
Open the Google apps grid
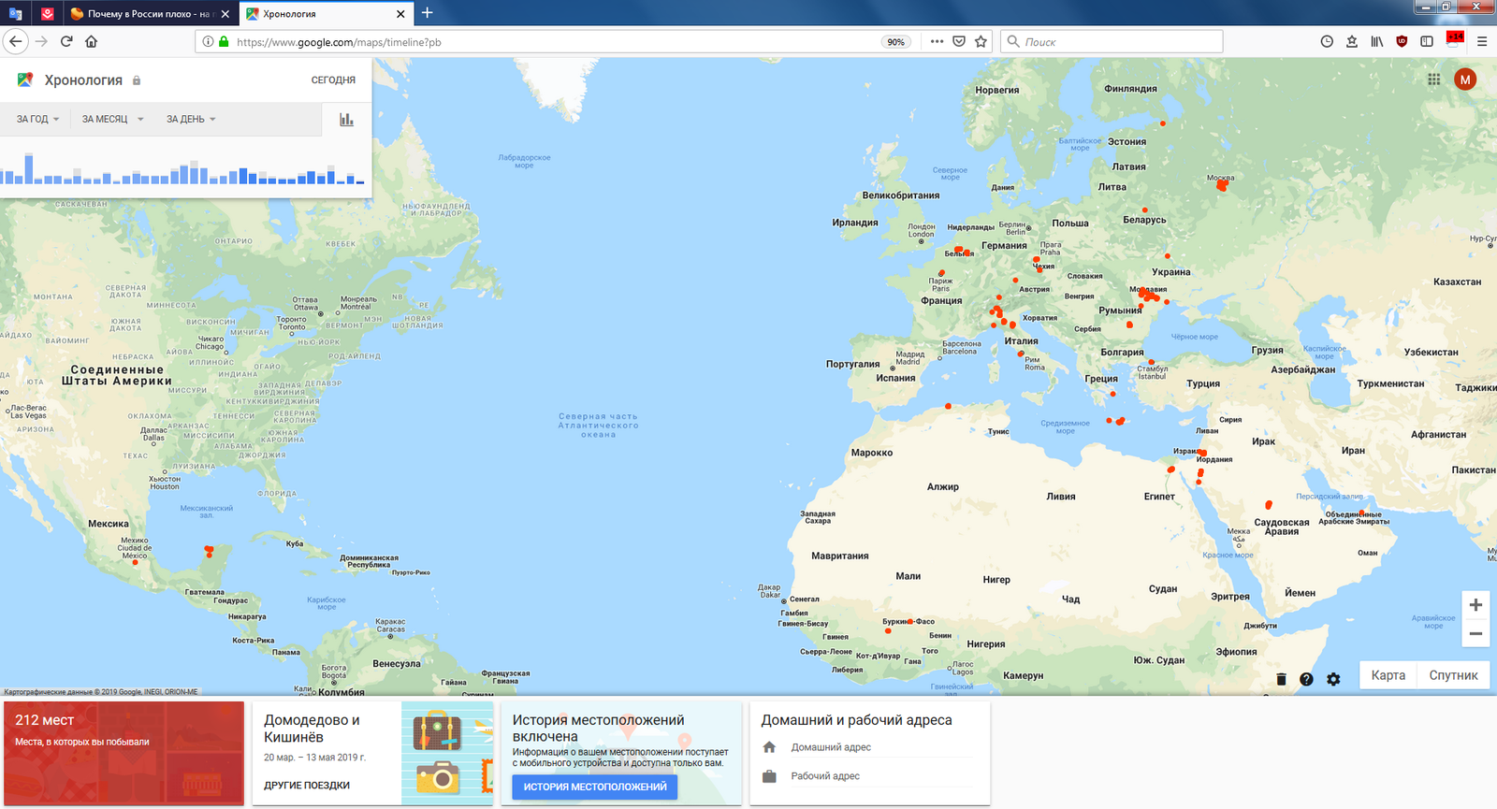tap(1433, 79)
